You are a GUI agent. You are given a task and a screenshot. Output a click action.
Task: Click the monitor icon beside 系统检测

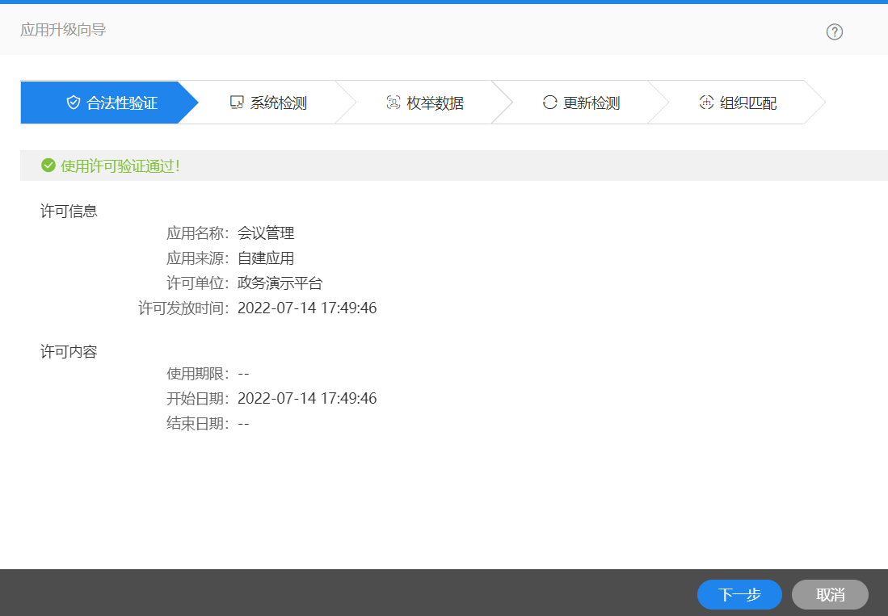(x=237, y=103)
